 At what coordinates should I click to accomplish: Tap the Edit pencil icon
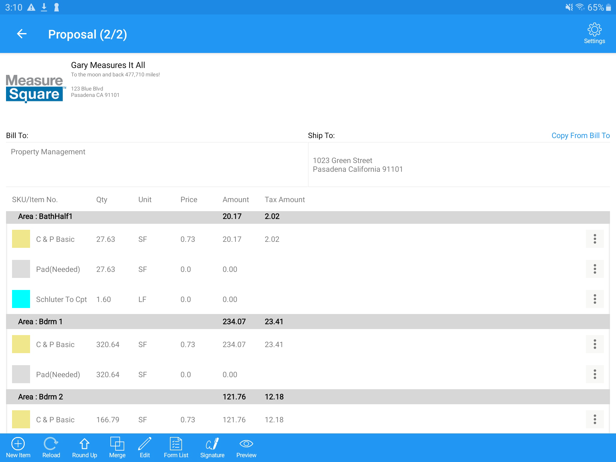click(x=145, y=444)
